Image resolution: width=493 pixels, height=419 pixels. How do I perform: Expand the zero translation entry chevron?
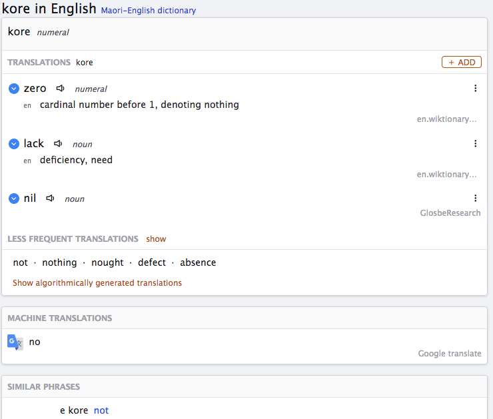[14, 89]
